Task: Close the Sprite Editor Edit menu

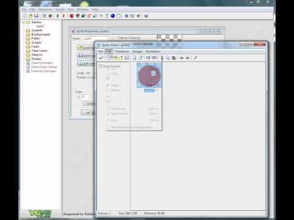Action: click(x=108, y=51)
